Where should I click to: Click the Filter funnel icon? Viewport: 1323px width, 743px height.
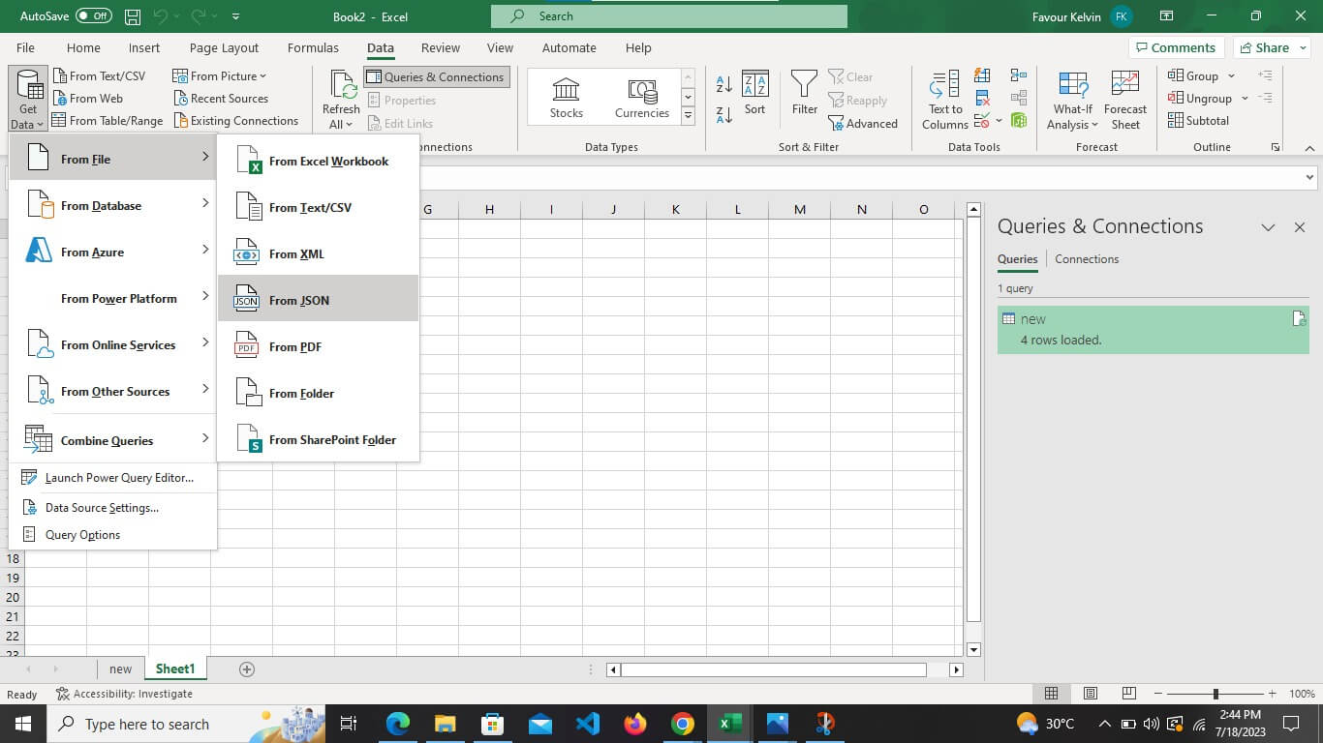tap(805, 93)
